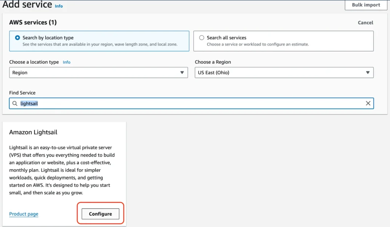Open the Lightsail Product page link
Image resolution: width=390 pixels, height=227 pixels.
24,214
